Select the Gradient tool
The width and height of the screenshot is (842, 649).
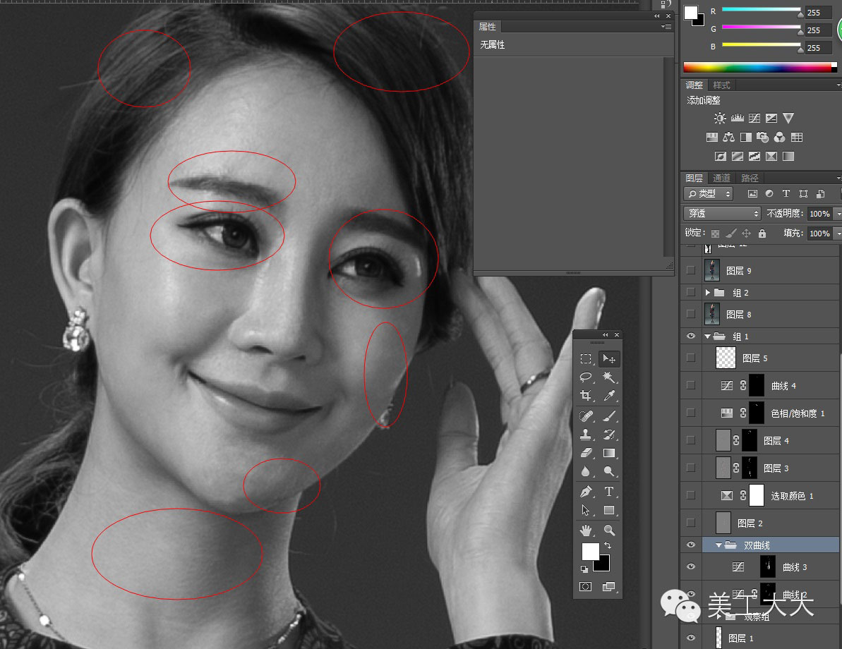[x=609, y=453]
